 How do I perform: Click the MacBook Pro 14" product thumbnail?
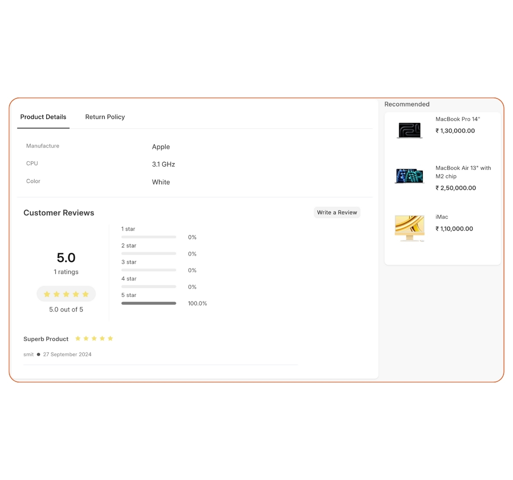410,130
